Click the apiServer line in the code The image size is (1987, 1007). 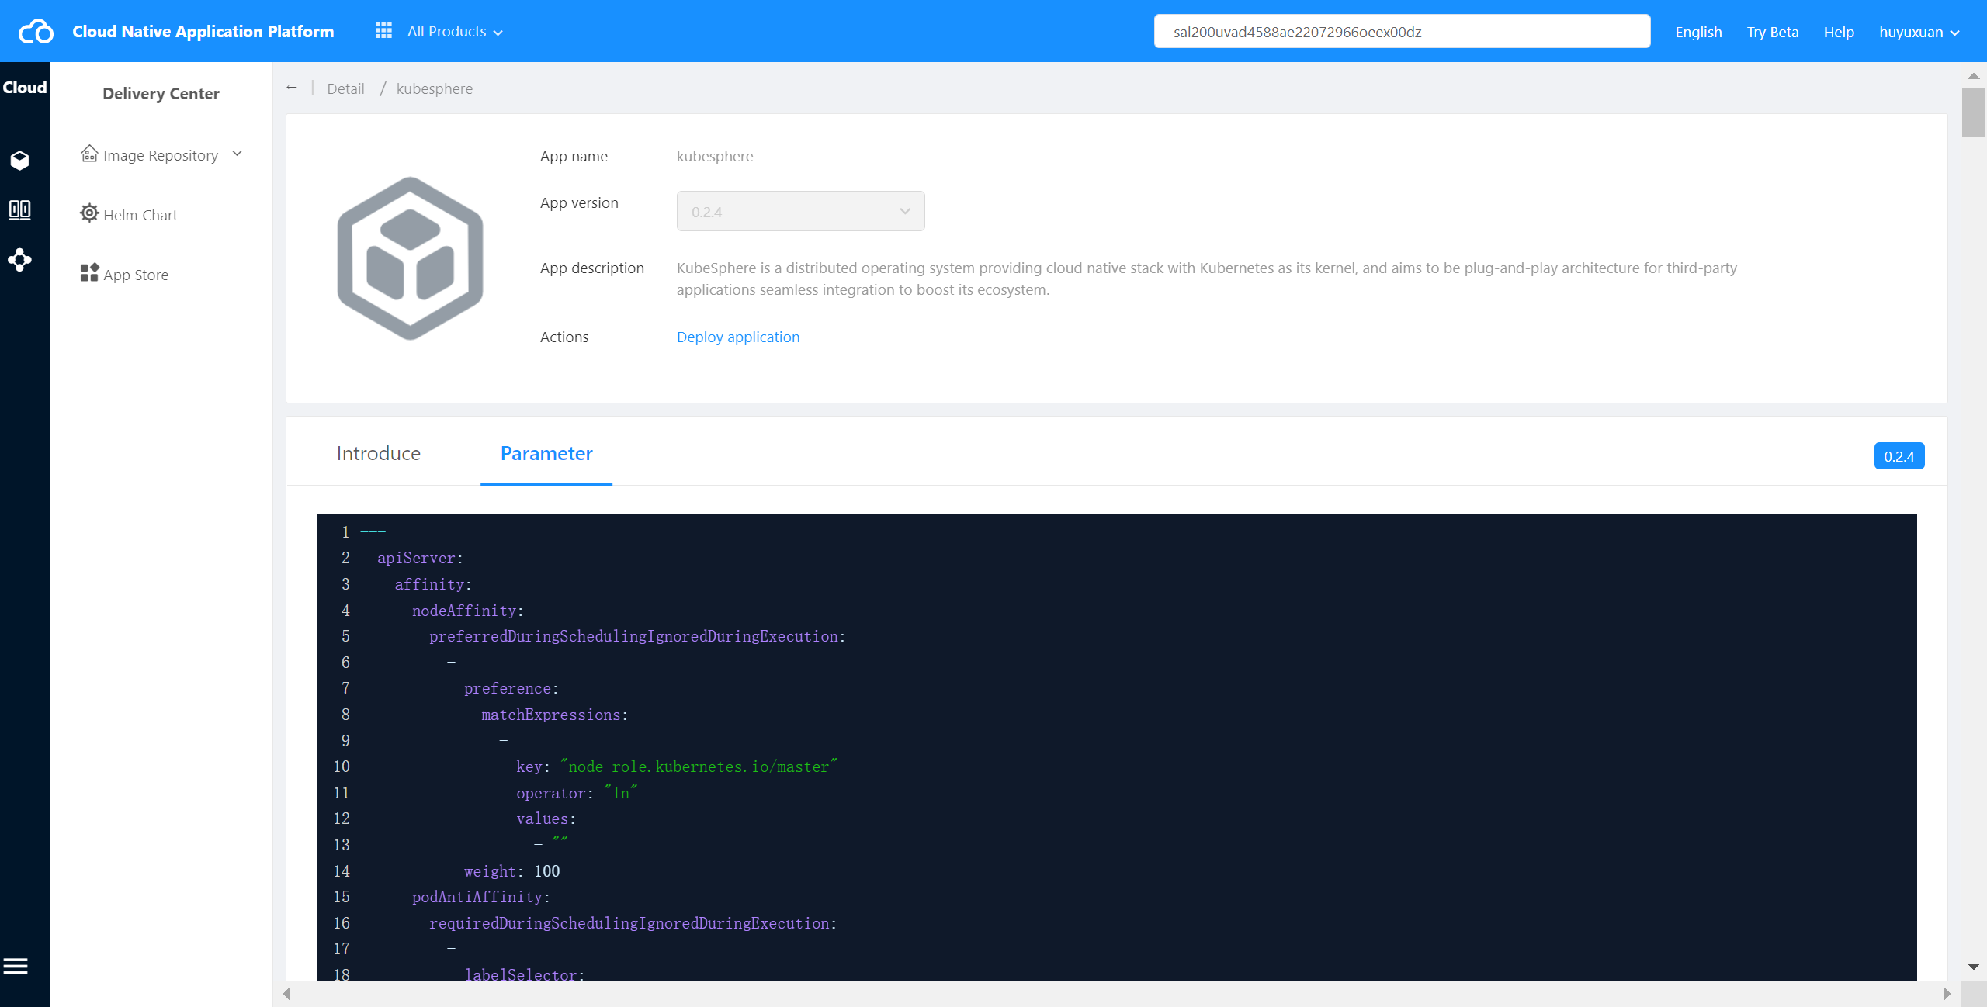(420, 558)
